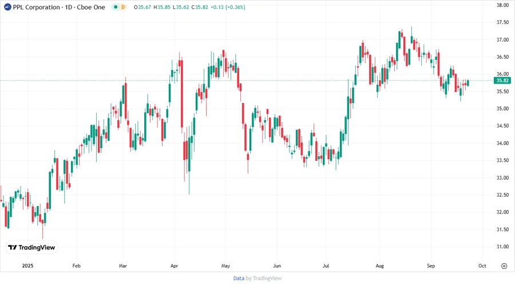Click the close value C35.82
515x285 pixels.
(x=200, y=7)
